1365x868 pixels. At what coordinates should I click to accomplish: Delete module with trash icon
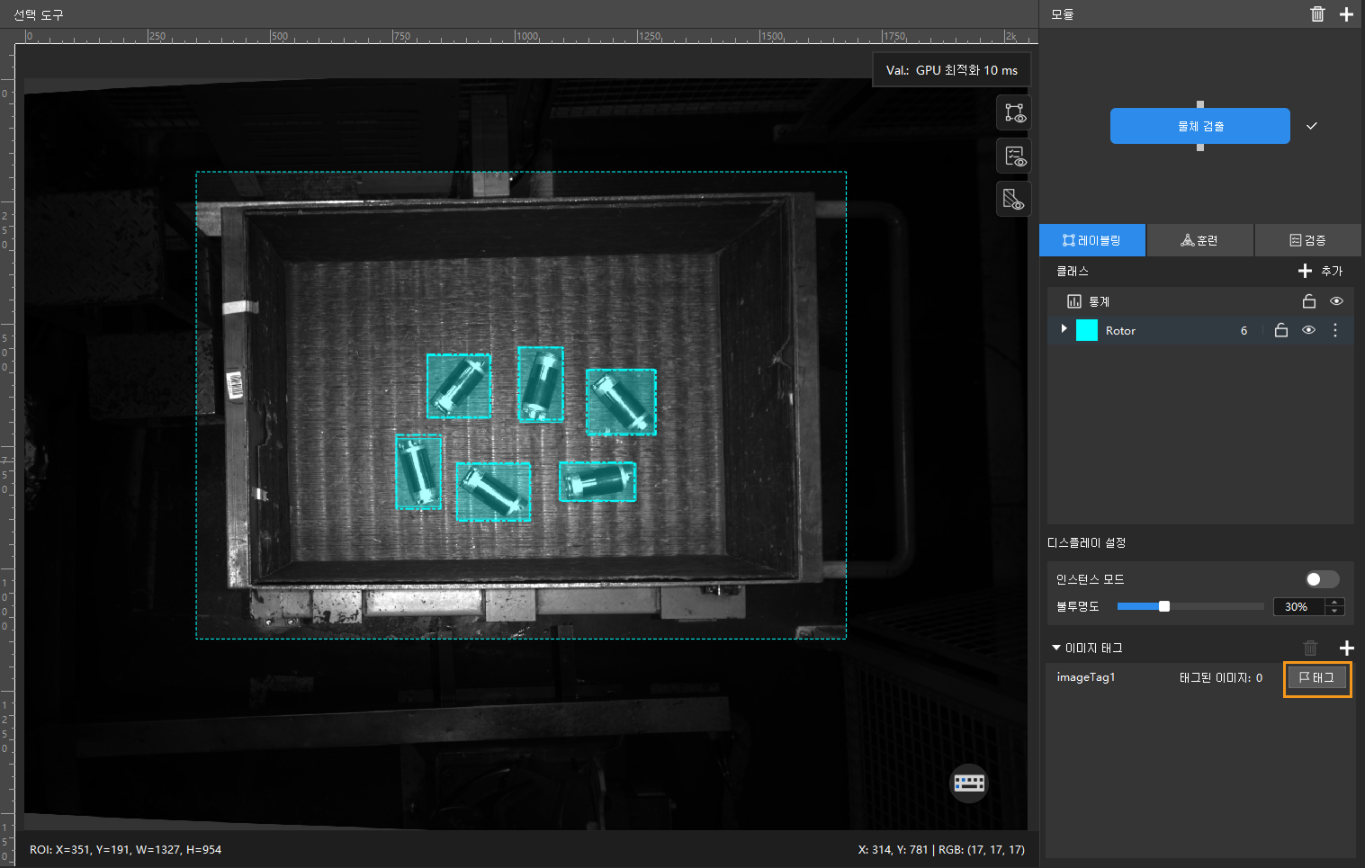[1317, 13]
